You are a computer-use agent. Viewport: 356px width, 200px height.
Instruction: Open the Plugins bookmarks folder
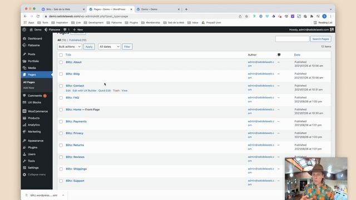coord(131,23)
